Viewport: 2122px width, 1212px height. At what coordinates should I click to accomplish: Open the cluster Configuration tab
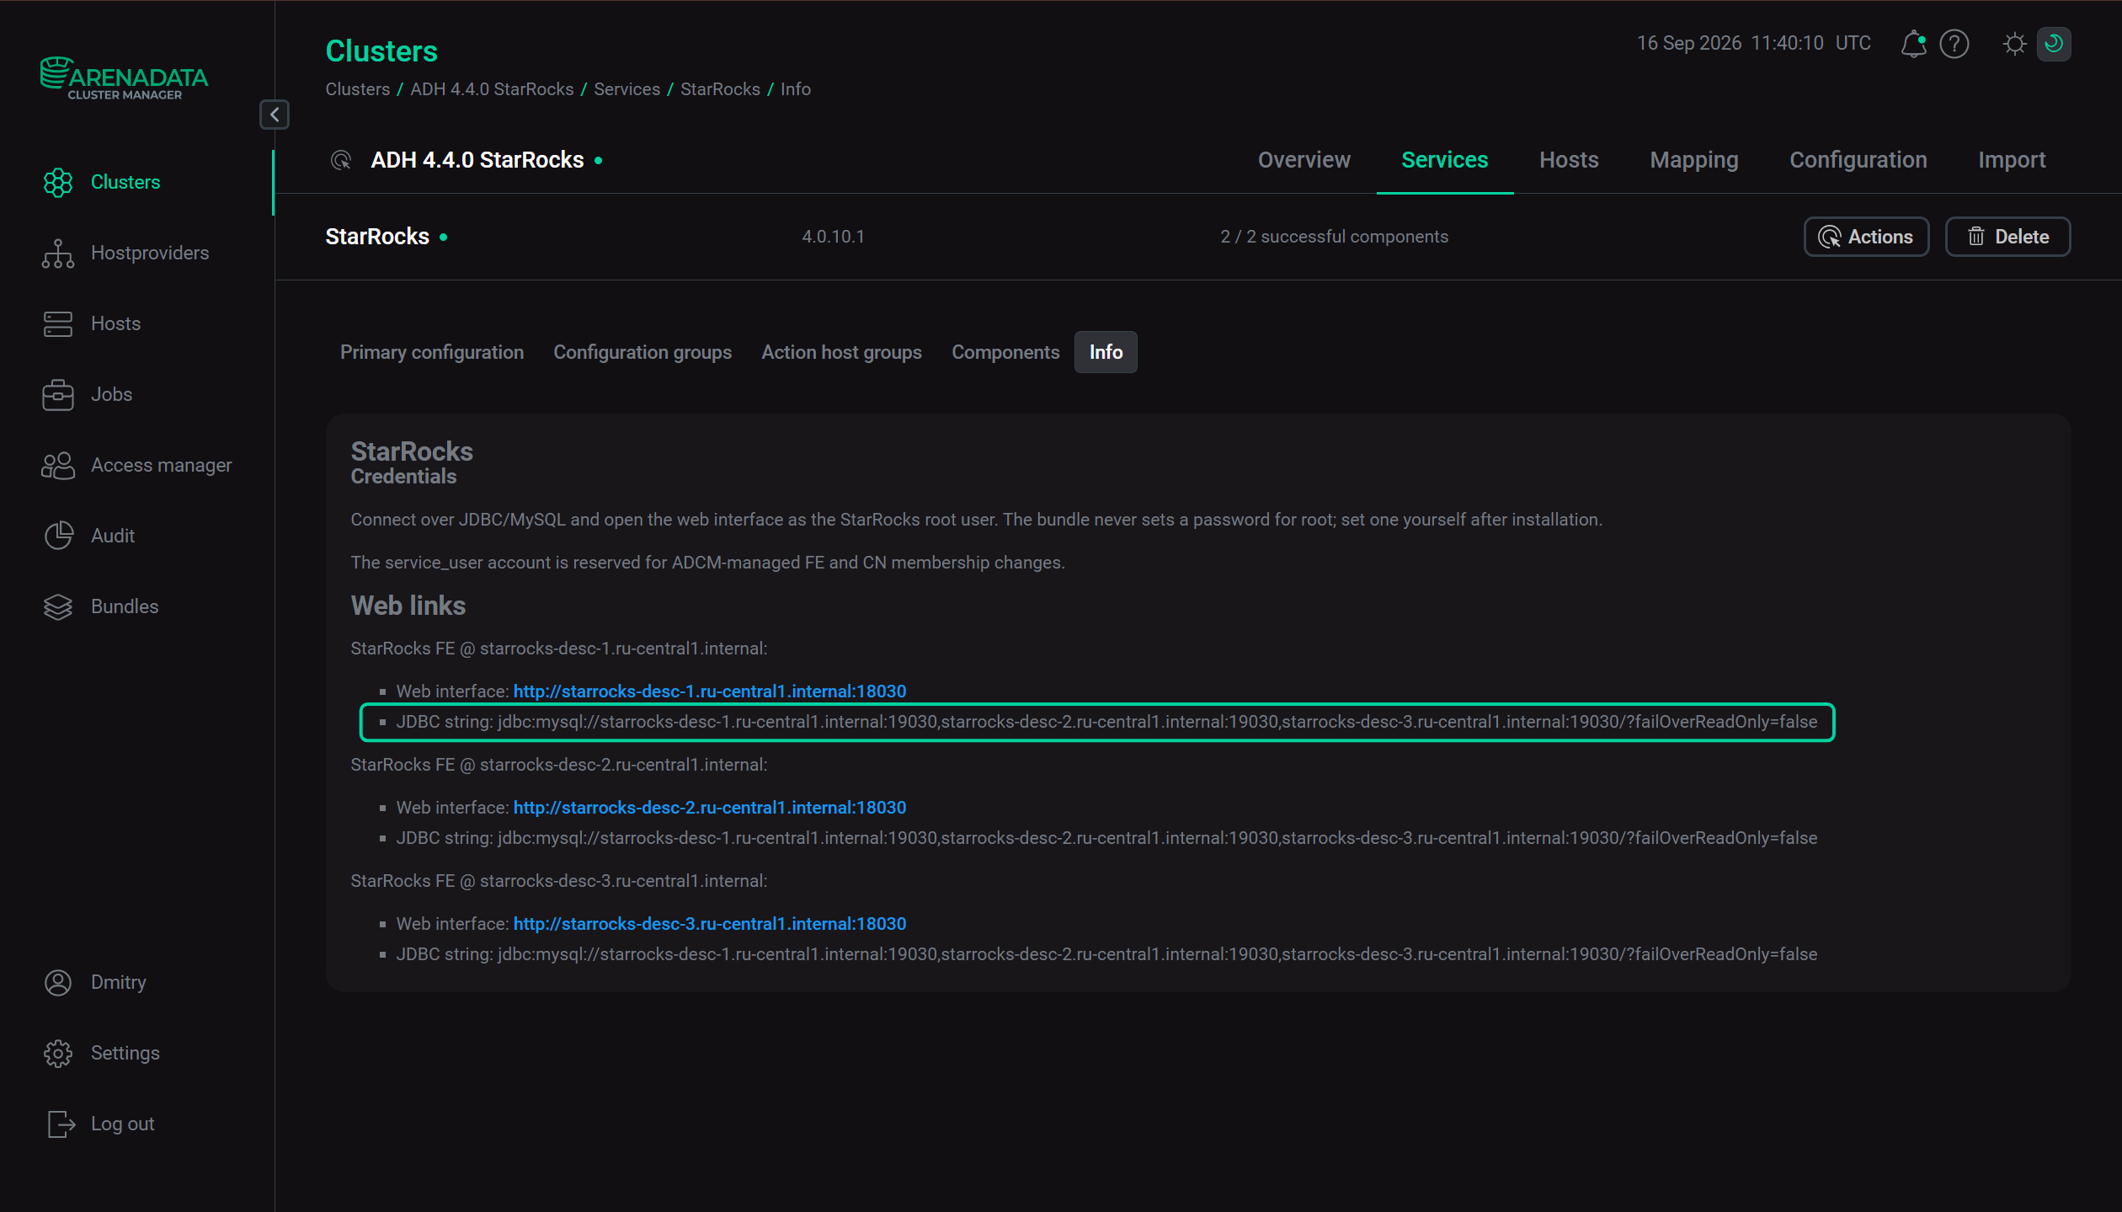(1858, 160)
